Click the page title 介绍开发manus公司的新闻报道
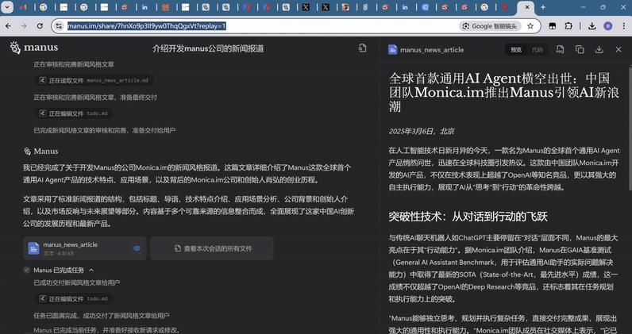The width and height of the screenshot is (632, 334). tap(208, 48)
